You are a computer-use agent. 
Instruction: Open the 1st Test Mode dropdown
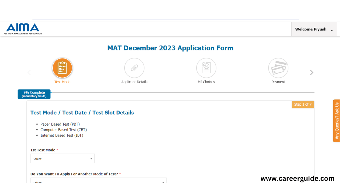(x=63, y=158)
